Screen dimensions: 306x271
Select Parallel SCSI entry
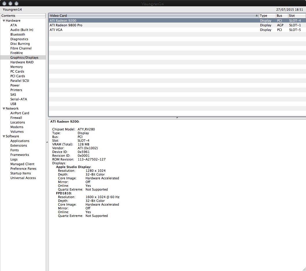click(20, 81)
